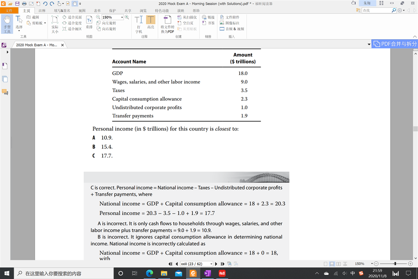The height and width of the screenshot is (279, 418).
Task: Go to the next page
Action: tap(216, 264)
